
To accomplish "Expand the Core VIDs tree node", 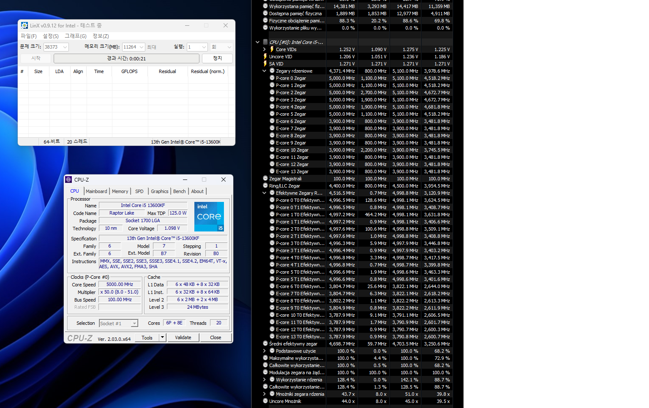I will (265, 49).
